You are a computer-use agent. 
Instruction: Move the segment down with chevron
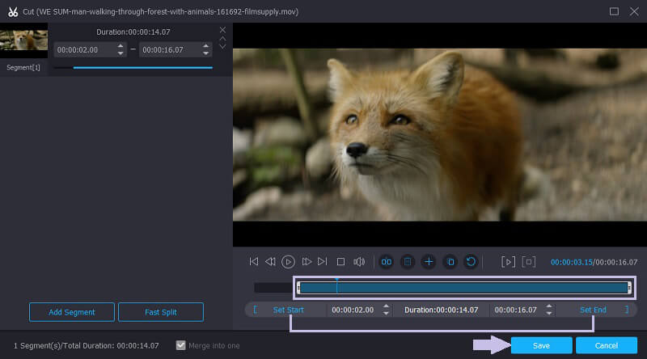[x=222, y=47]
